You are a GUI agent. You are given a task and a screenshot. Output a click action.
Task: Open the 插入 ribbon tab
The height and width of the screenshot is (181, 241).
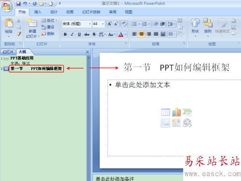point(38,12)
